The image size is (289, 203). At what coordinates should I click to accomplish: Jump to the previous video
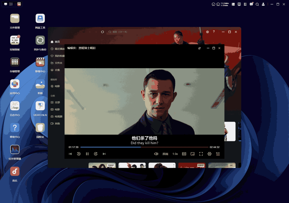[x=70, y=154]
